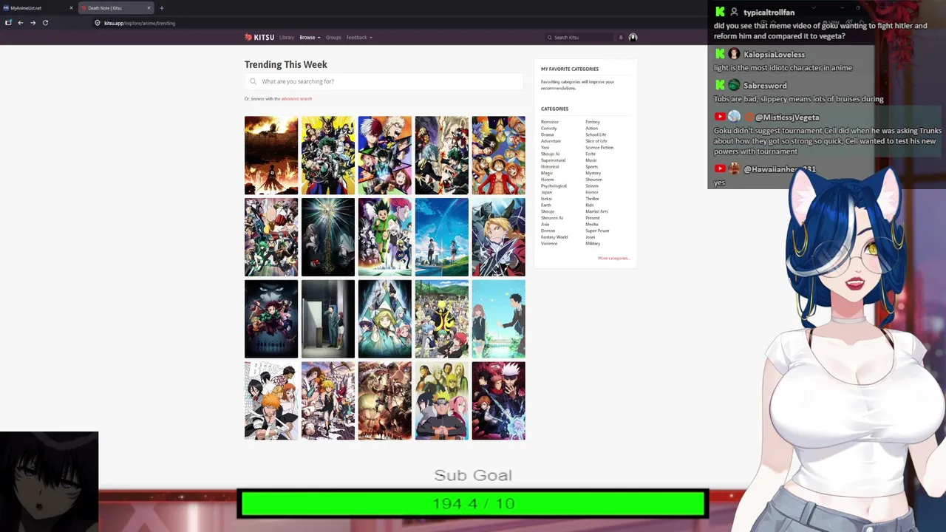Image resolution: width=946 pixels, height=532 pixels.
Task: Click the site security shield icon
Action: tap(97, 23)
